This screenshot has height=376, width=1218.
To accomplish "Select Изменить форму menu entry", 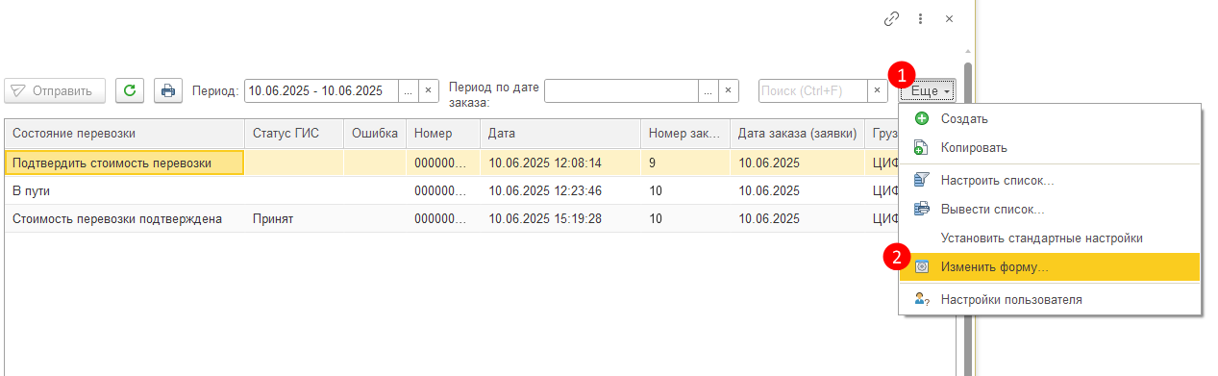I will (x=1050, y=266).
